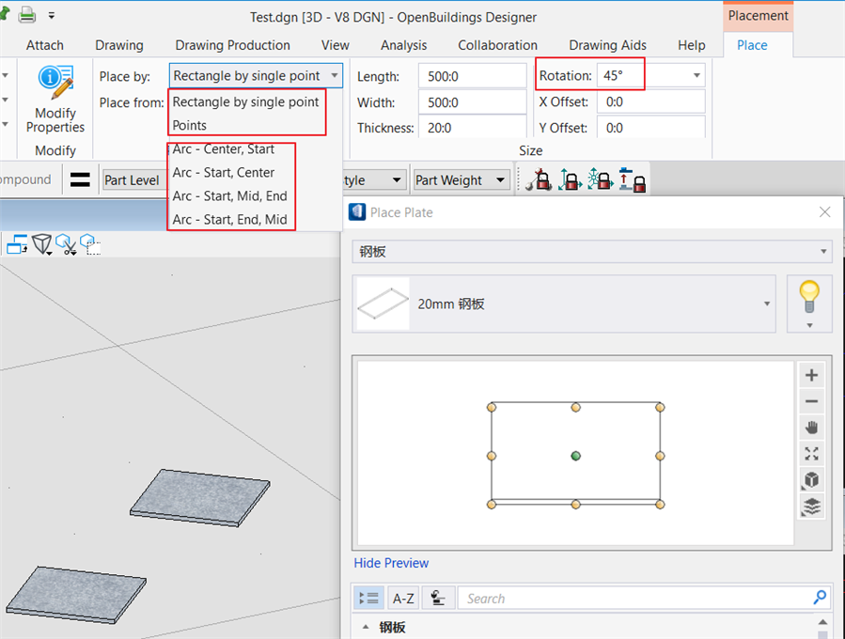
Task: Open the 钢板 catalog type dropdown
Action: (x=592, y=252)
